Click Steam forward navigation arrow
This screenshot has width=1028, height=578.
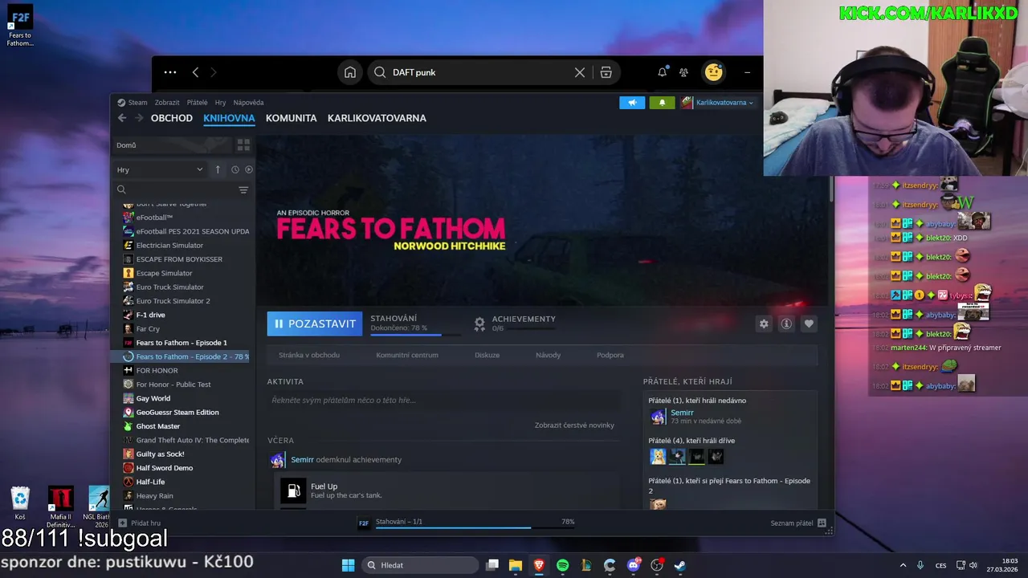coord(139,118)
